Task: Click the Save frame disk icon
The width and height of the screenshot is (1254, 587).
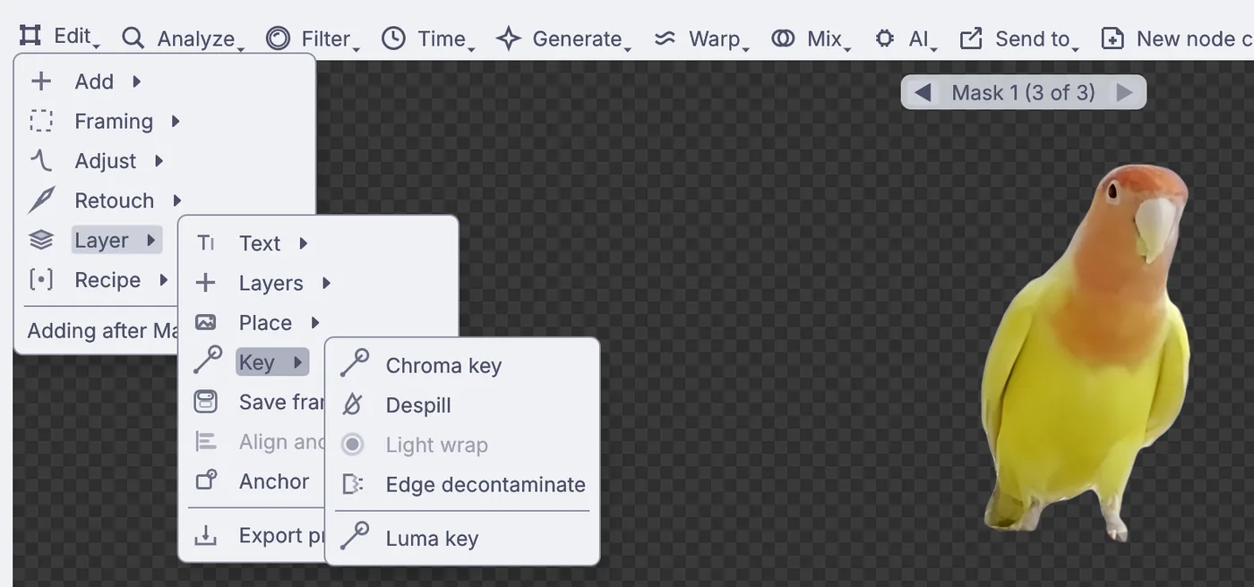Action: tap(206, 402)
